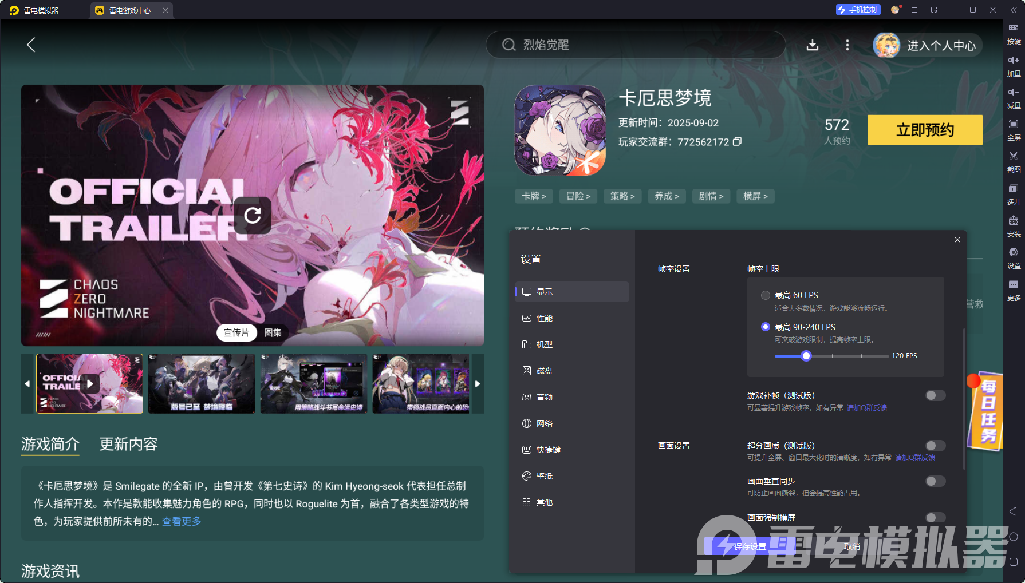Open 查看更多 to read full description
This screenshot has height=583, width=1025.
(180, 521)
